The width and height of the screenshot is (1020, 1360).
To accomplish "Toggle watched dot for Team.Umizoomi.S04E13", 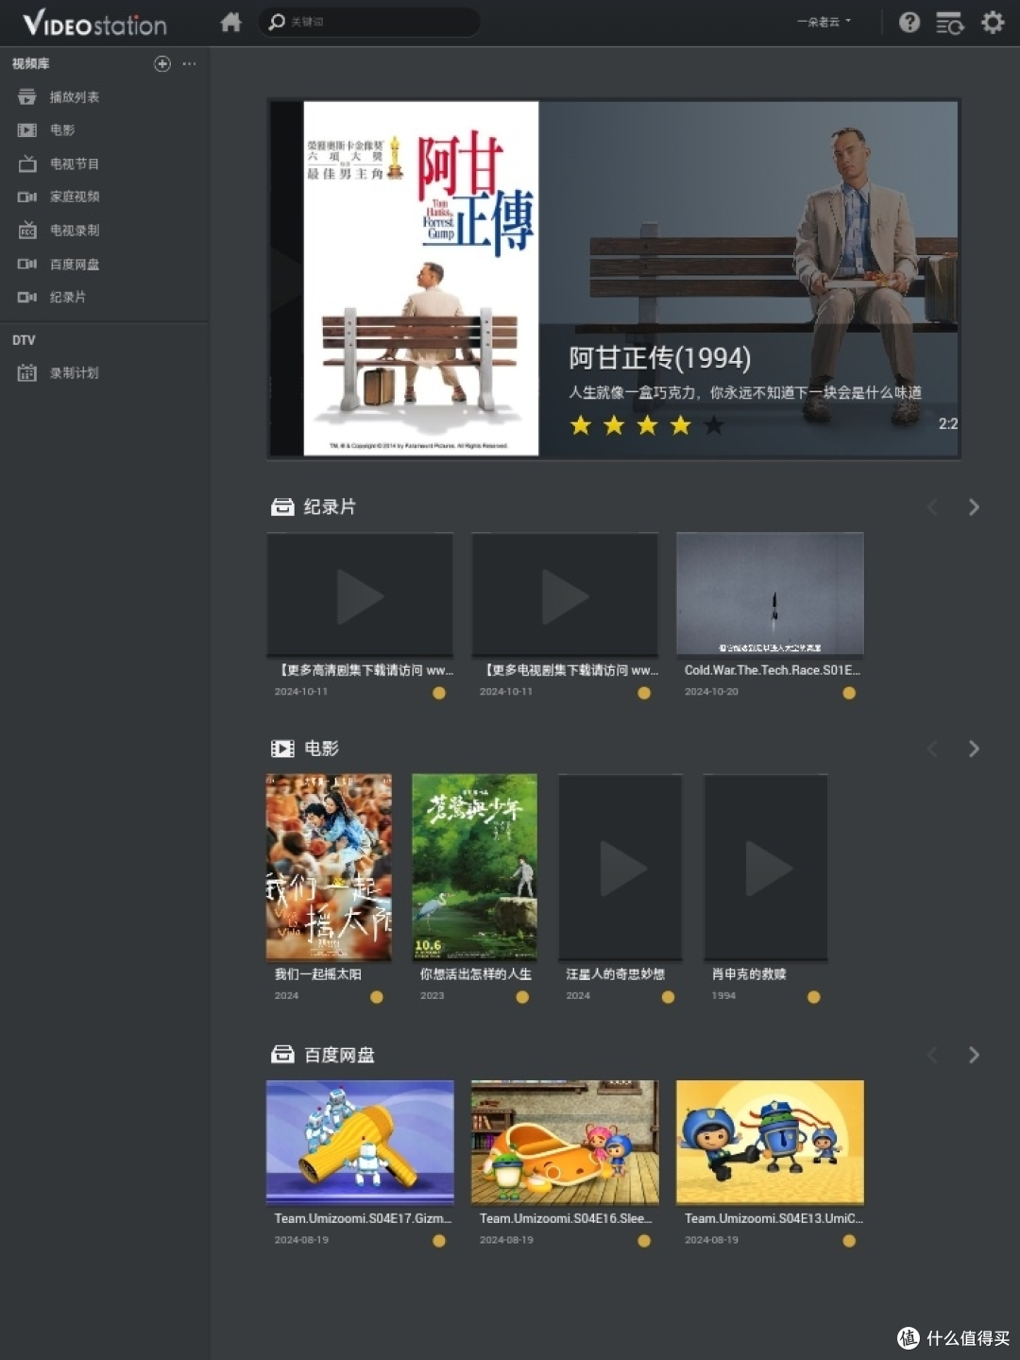I will pyautogui.click(x=849, y=1241).
